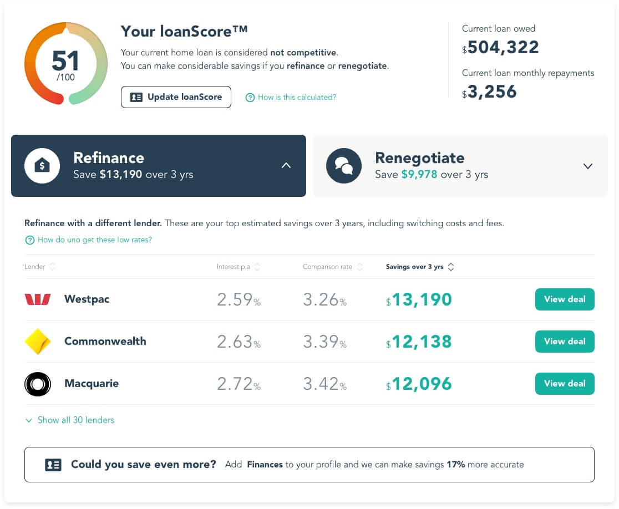Viewport: 619px width, 509px height.
Task: Click the monthly repayments amount $3,256
Action: pos(490,91)
